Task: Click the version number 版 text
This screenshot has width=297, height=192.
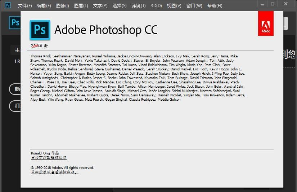Action: (x=39, y=46)
